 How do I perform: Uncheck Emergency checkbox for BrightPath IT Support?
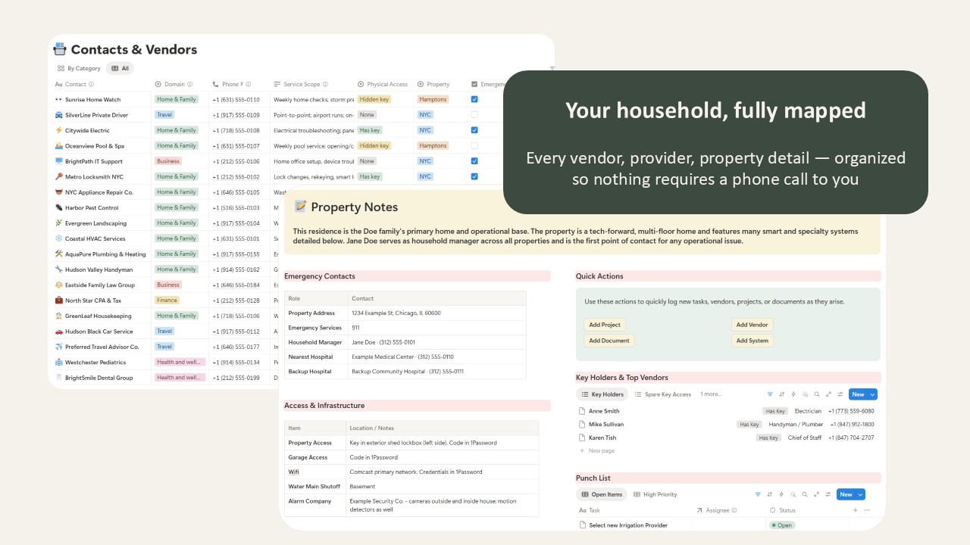click(x=474, y=161)
